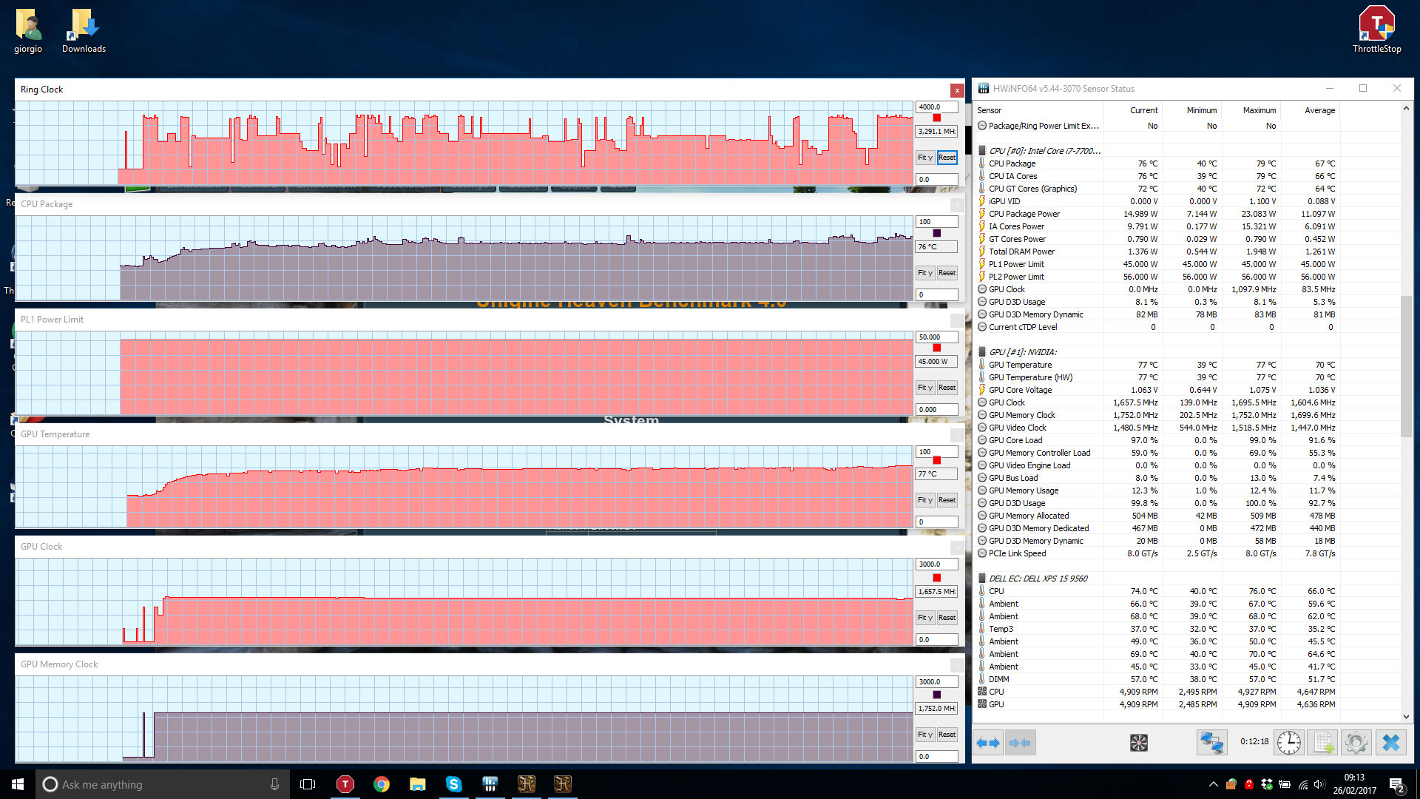The width and height of the screenshot is (1420, 799).
Task: Click scroll down arrow in HWiNFO sensor list
Action: point(1406,717)
